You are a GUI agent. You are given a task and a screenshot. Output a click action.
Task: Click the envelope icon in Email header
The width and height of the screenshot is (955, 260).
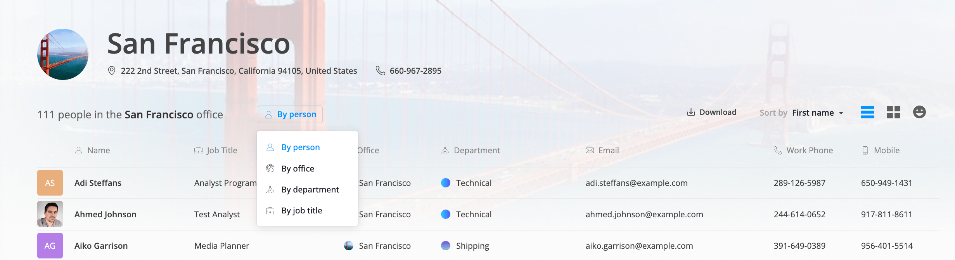tap(590, 151)
